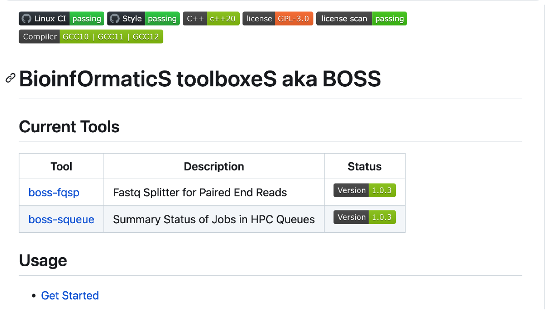Image resolution: width=546 pixels, height=314 pixels.
Task: Click the Status column header
Action: (x=364, y=166)
